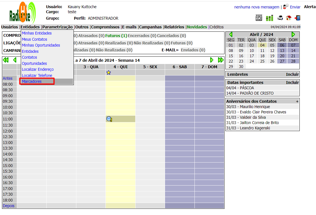The width and height of the screenshot is (316, 215).
Task: Click Incluir next to Lembretes
Action: [x=292, y=74]
